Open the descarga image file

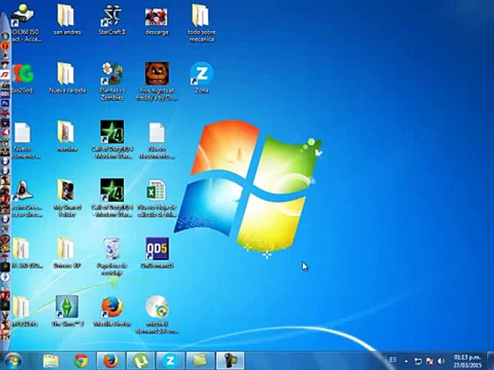pos(156,20)
